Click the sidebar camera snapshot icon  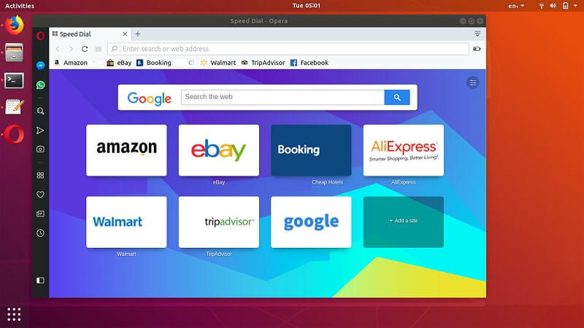click(40, 149)
